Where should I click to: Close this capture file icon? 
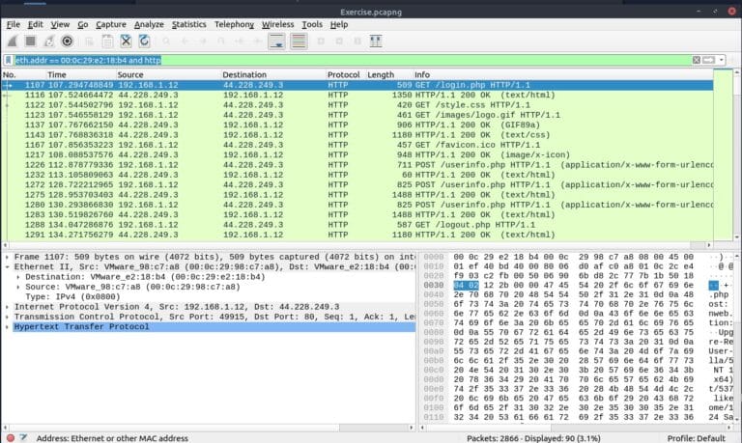[126, 42]
